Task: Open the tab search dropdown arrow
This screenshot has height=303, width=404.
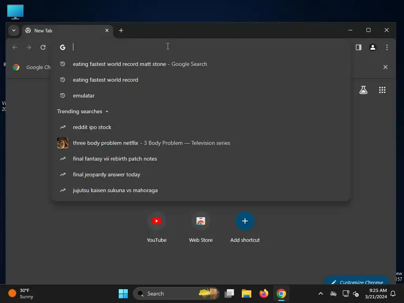Action: tap(14, 30)
